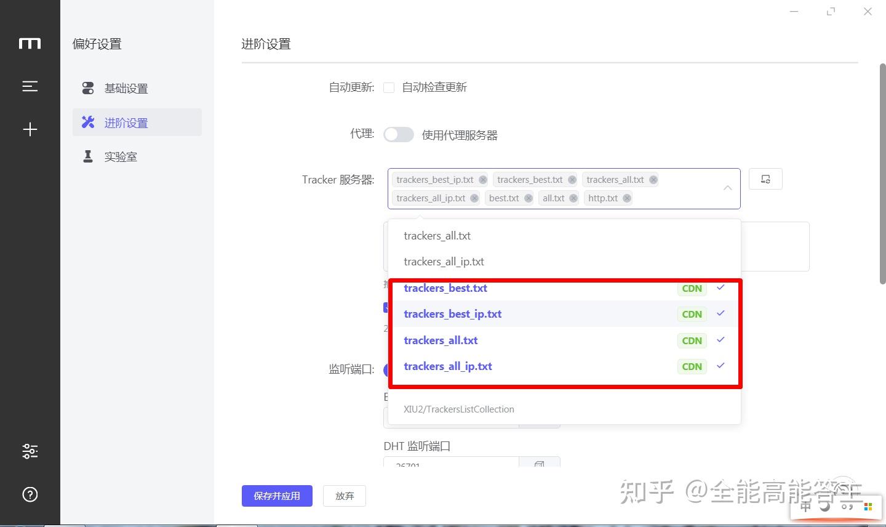The width and height of the screenshot is (886, 527).
Task: Remove the trackers_all.txt tag via its x icon
Action: click(654, 179)
